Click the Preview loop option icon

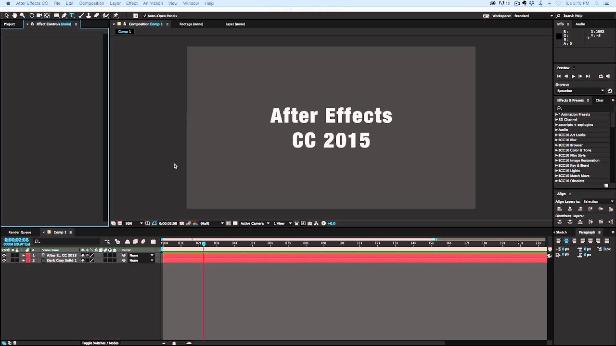coord(601,76)
